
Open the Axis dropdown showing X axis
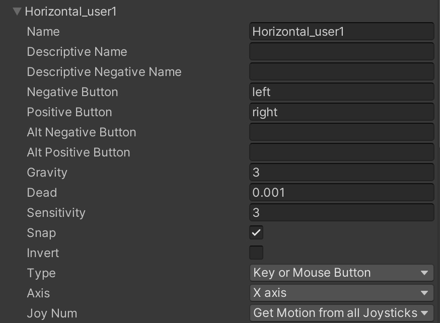point(342,293)
